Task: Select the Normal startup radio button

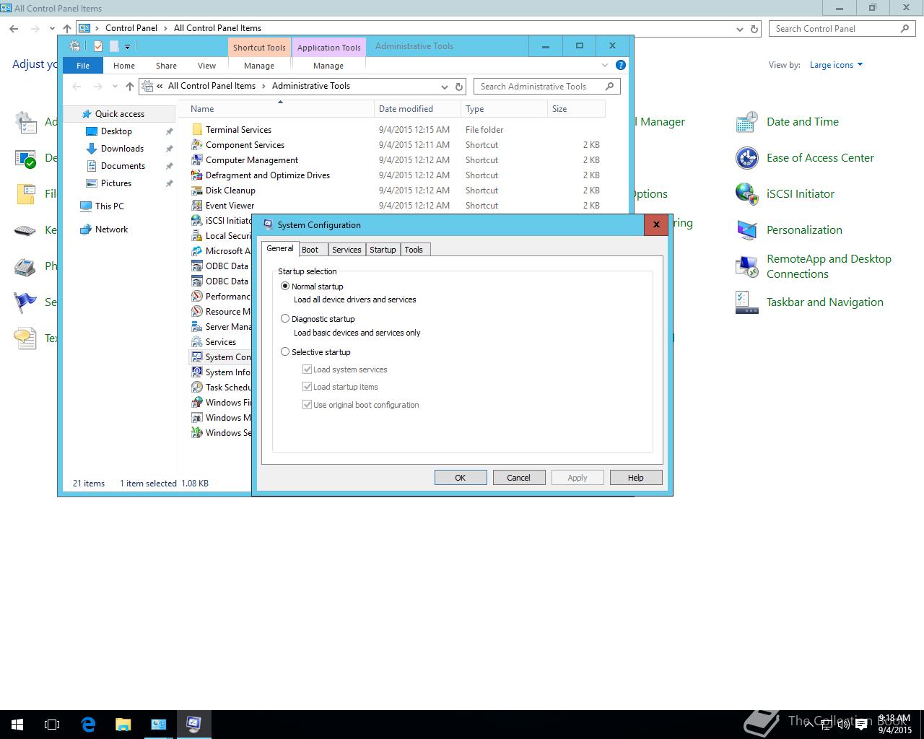Action: pos(285,287)
